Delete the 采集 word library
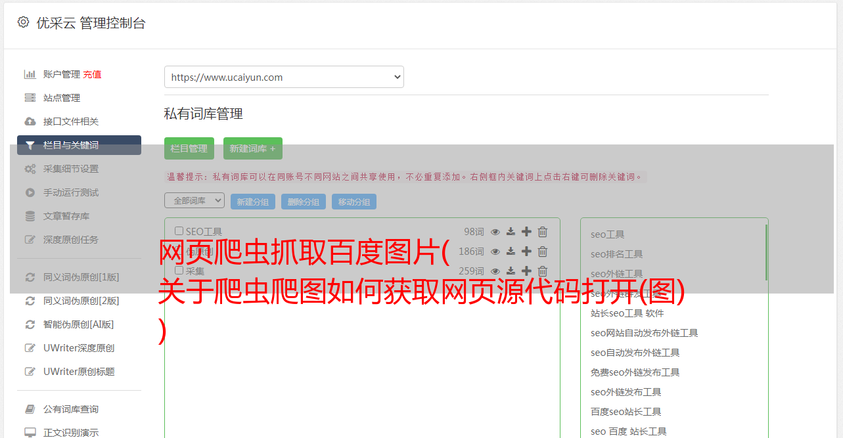The image size is (843, 438). tap(543, 271)
